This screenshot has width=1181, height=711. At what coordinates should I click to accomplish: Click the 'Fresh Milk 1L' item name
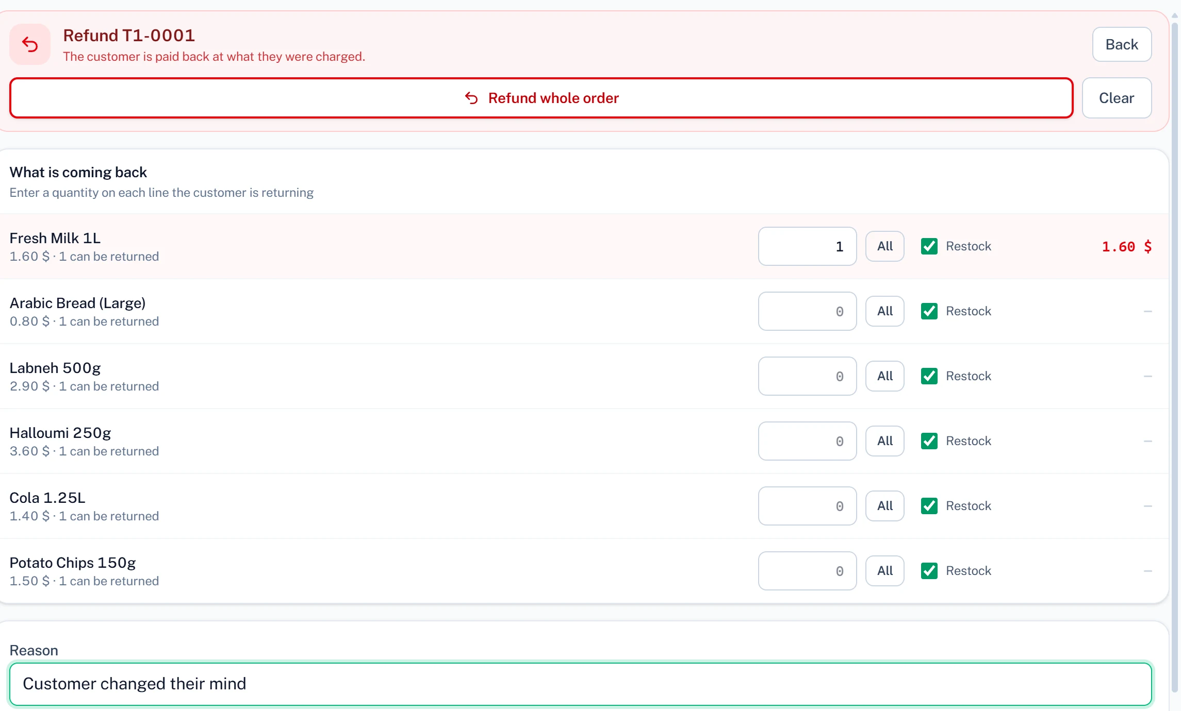pos(55,238)
